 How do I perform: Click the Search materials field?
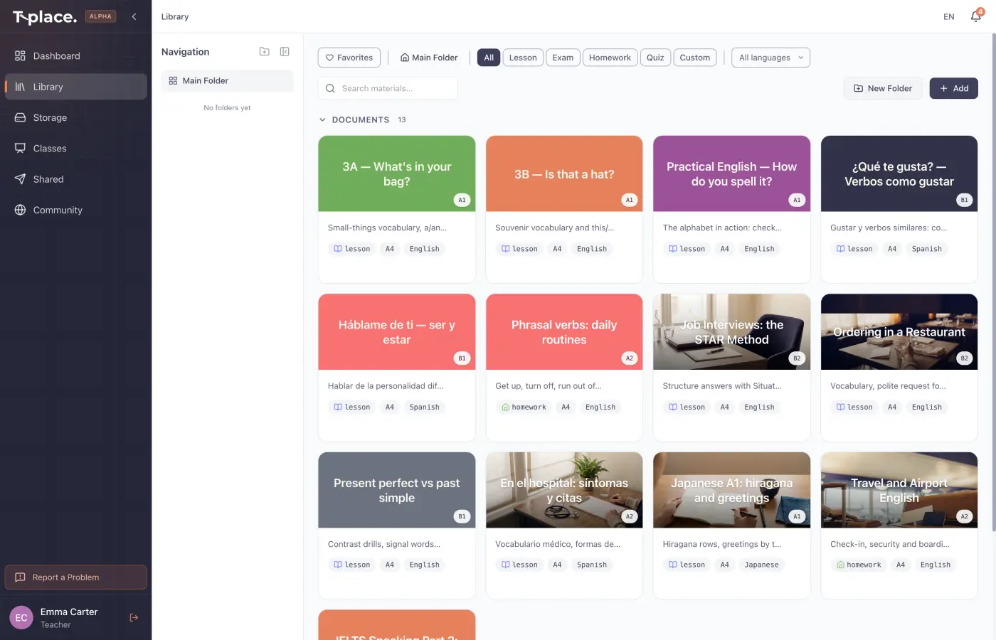[388, 89]
